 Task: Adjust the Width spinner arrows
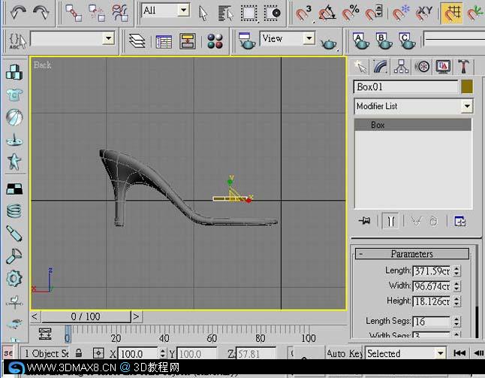(456, 286)
